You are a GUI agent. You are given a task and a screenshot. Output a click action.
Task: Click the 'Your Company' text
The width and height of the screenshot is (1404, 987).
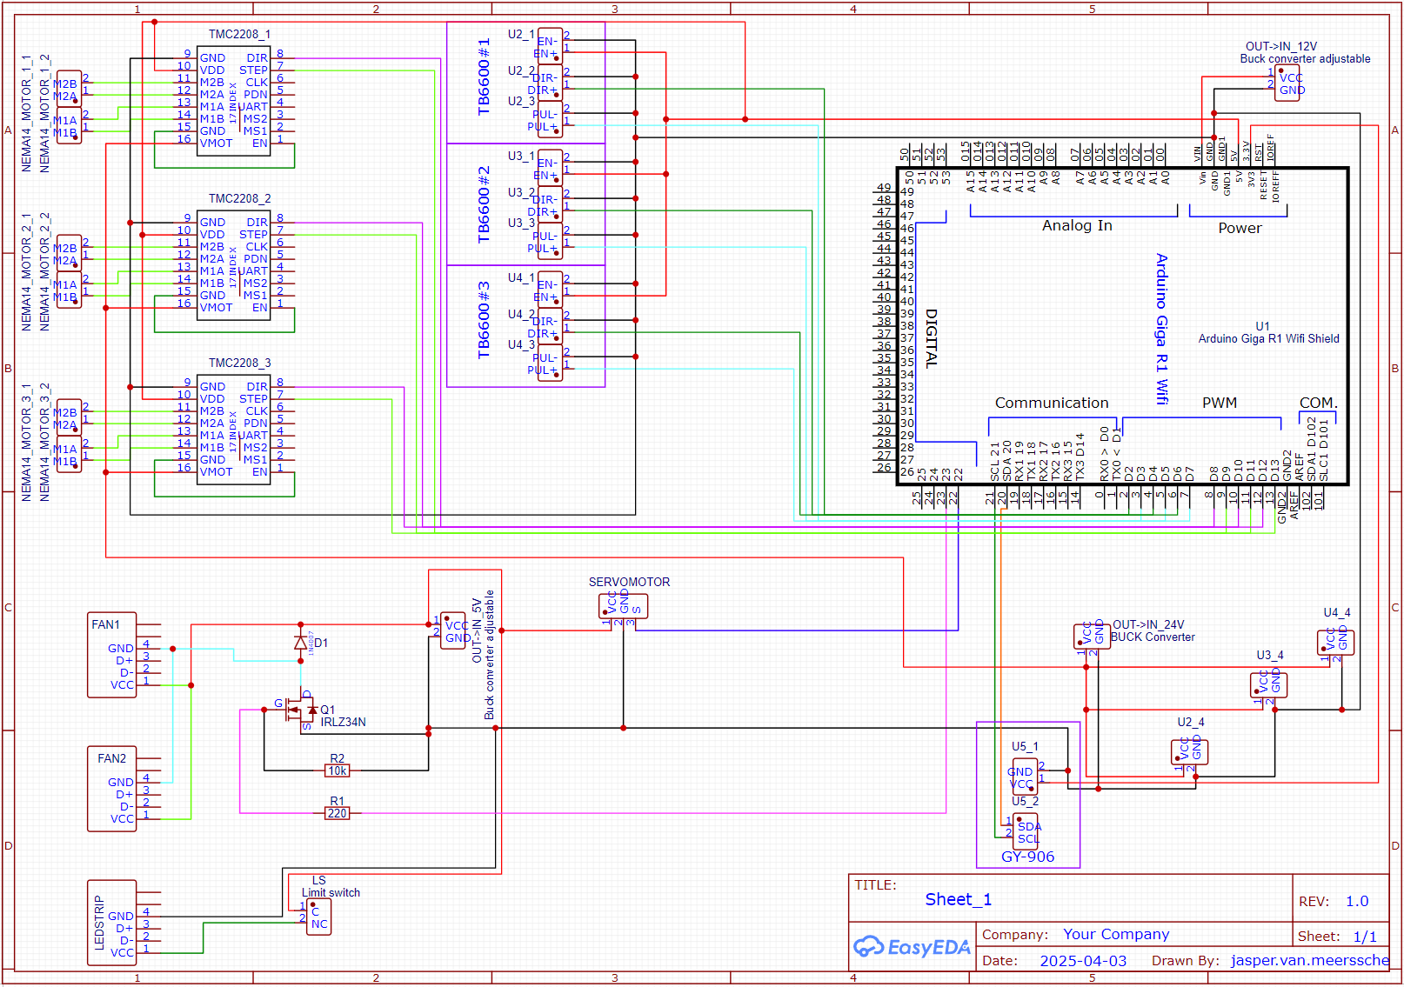(x=1116, y=934)
